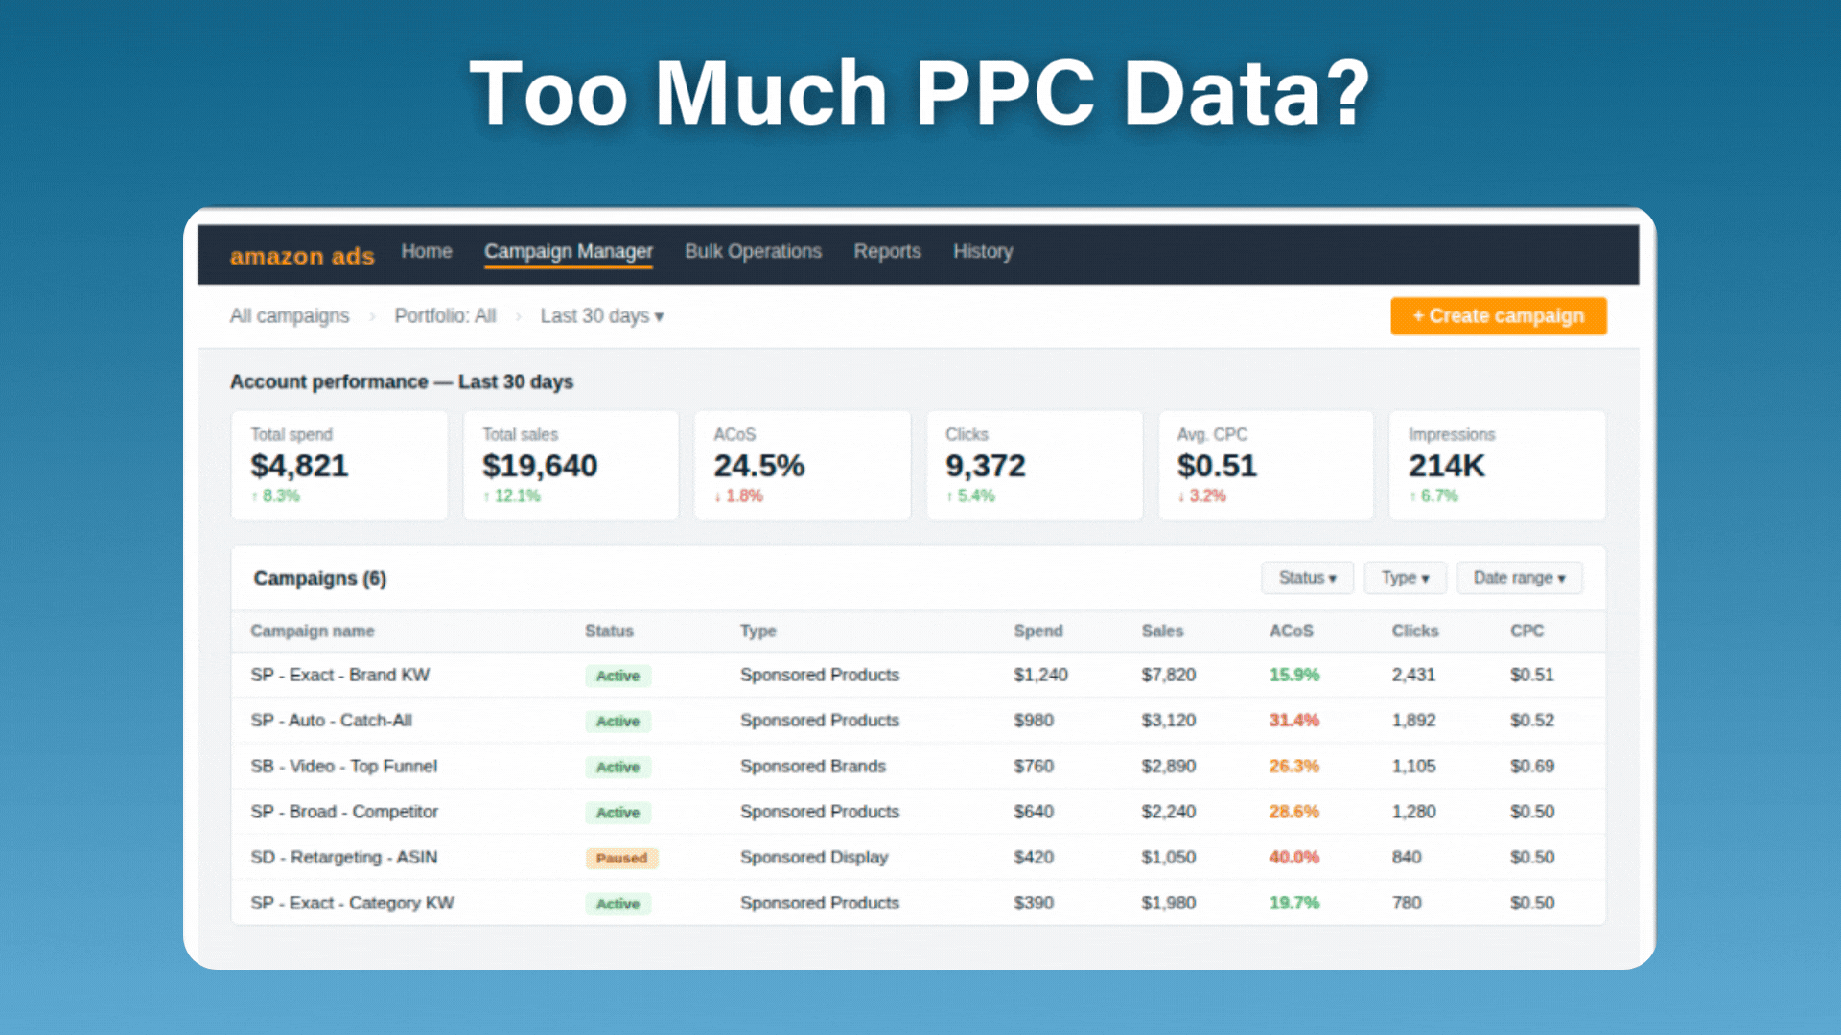This screenshot has height=1035, width=1841.
Task: Click the 15.9% ACoS value
Action: (x=1294, y=675)
